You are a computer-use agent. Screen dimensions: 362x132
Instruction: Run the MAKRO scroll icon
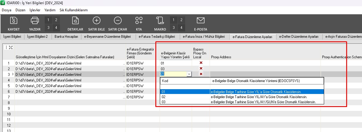click(160, 21)
